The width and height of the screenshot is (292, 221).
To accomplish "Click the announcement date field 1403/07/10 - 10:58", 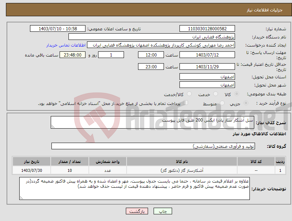I will [58, 29].
